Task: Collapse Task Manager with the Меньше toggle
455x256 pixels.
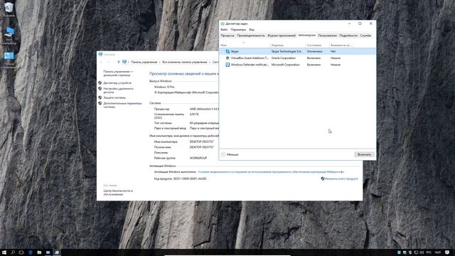Action: pyautogui.click(x=230, y=155)
